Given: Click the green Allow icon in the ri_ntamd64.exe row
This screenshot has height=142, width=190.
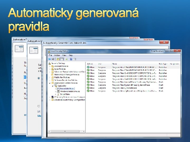Looking at the screenshot, I should click(88, 88).
